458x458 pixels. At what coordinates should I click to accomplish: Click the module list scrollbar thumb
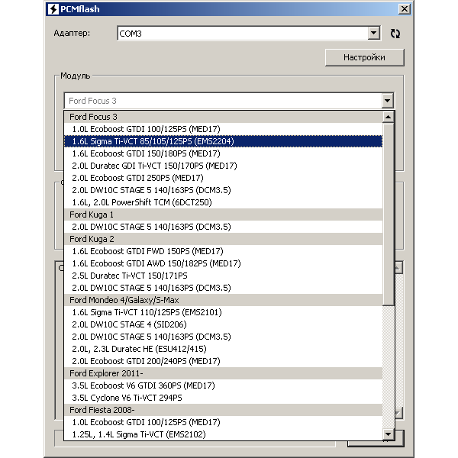[388, 214]
